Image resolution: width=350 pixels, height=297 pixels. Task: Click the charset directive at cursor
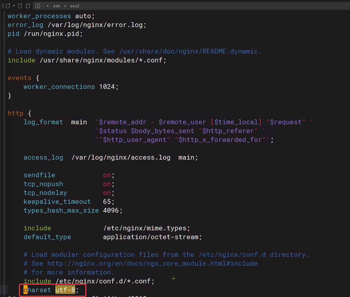pos(37,290)
